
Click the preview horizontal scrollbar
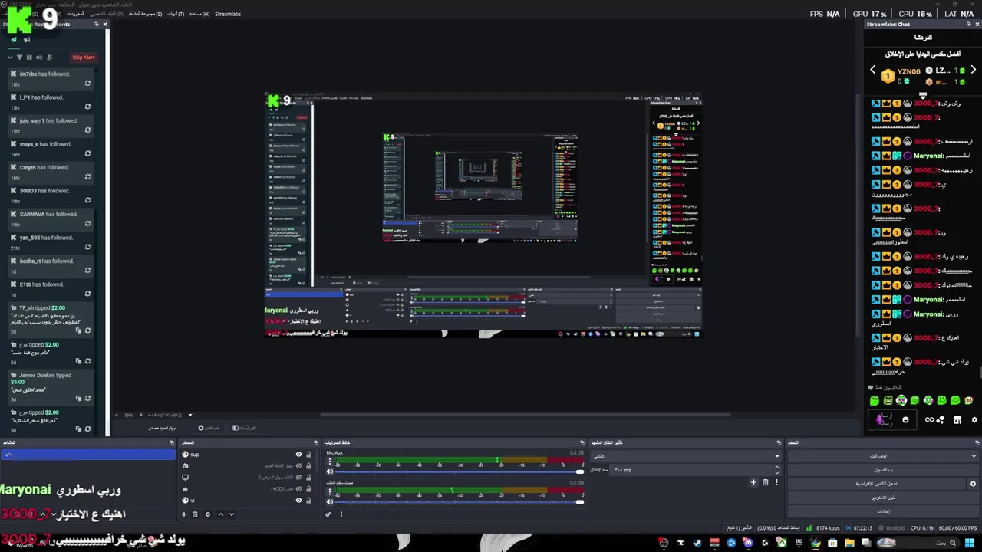526,416
